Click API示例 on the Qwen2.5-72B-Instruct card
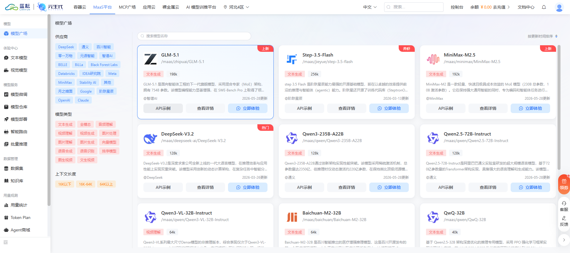Image resolution: width=570 pixels, height=253 pixels. pos(446,187)
